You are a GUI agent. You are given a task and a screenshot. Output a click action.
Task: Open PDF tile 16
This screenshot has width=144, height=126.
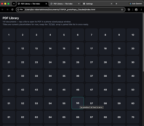point(78,48)
